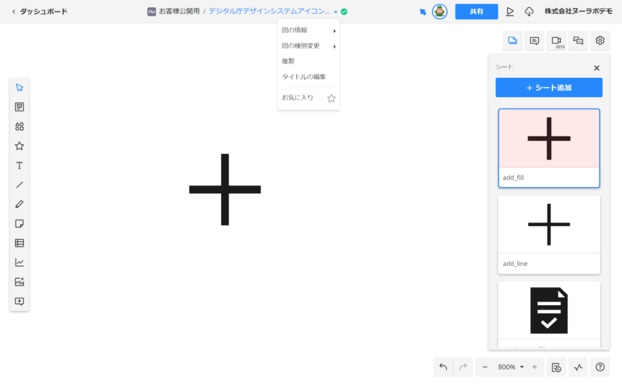Toggle the sheets panel button

[x=513, y=41]
